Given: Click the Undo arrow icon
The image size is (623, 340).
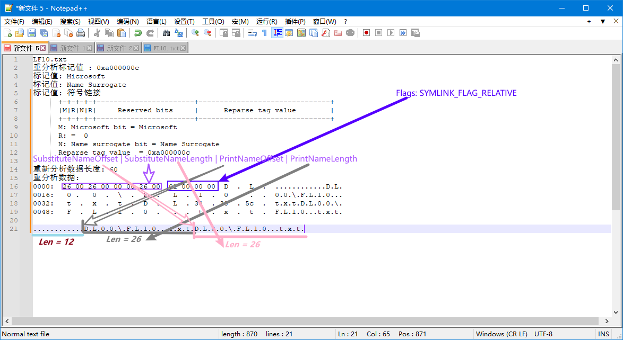Looking at the screenshot, I should click(137, 33).
